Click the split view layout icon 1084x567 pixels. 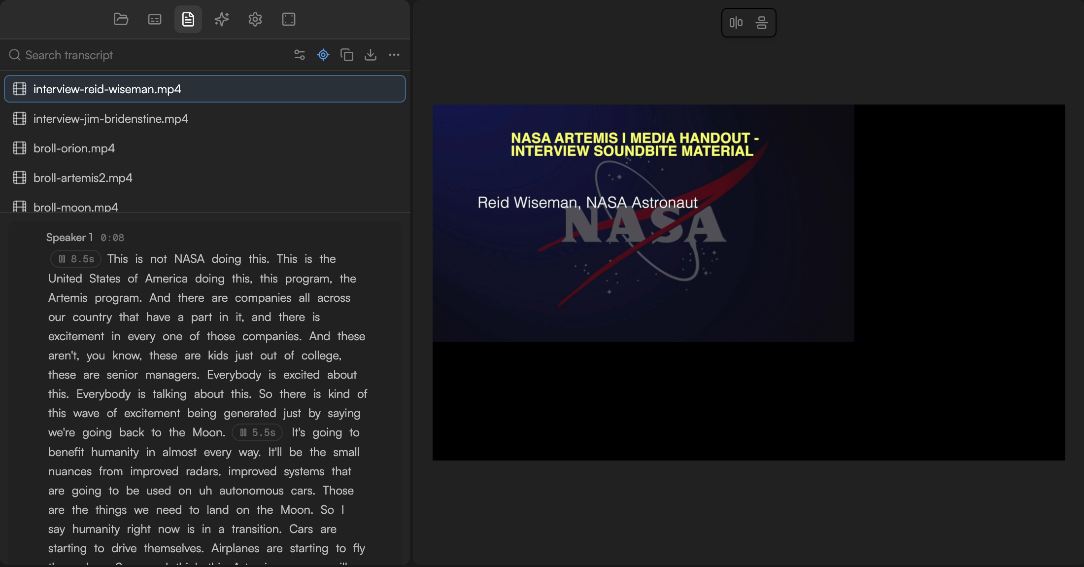[736, 23]
